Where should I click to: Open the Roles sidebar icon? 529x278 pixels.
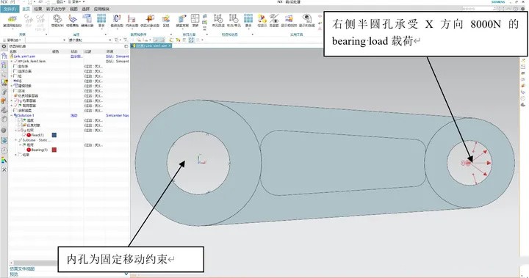[4, 161]
